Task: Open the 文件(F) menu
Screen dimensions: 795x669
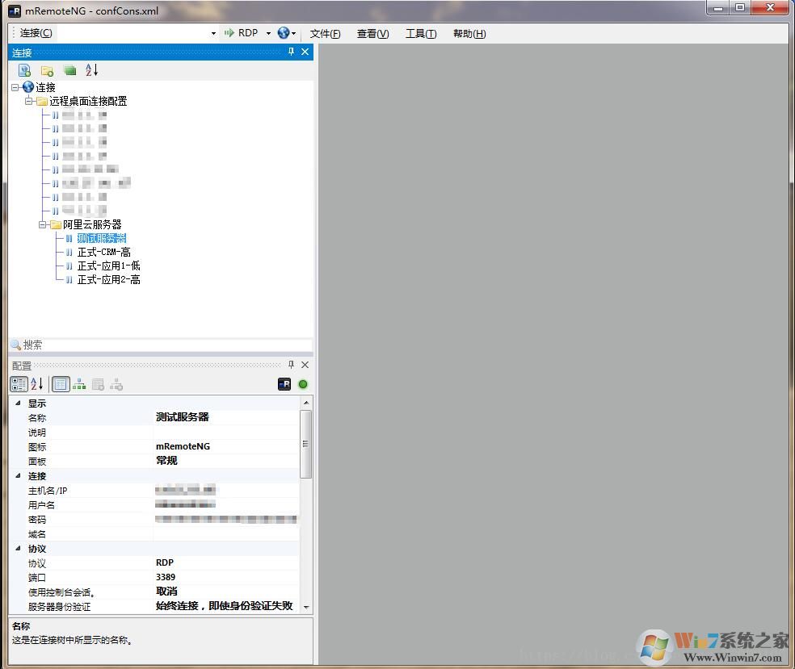Action: click(x=324, y=33)
